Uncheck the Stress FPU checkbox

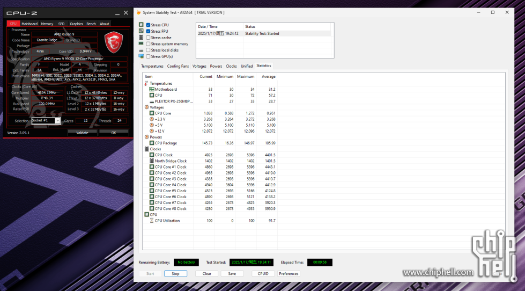tap(148, 31)
